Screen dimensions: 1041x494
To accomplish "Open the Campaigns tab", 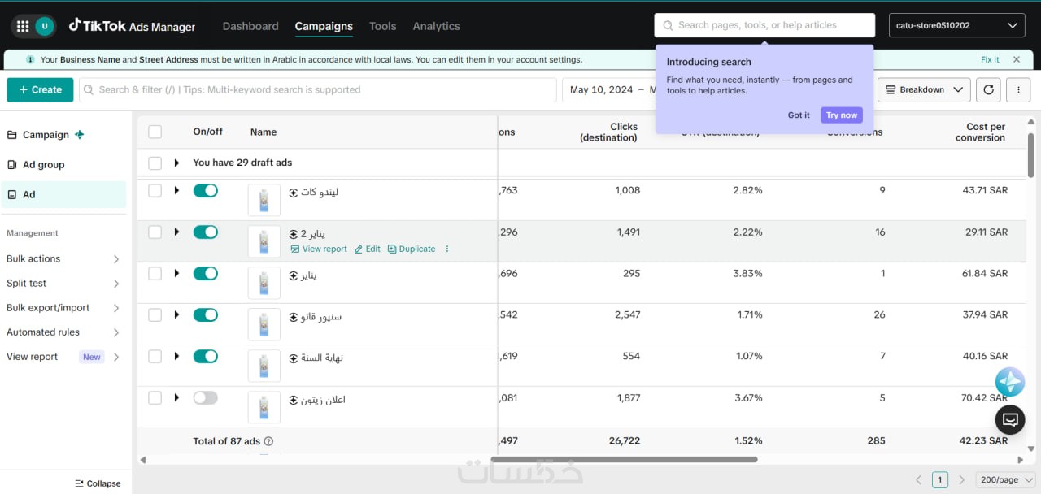I will (x=324, y=26).
